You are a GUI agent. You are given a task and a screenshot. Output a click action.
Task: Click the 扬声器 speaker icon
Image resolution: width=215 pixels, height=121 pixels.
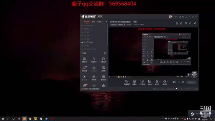tap(164, 82)
